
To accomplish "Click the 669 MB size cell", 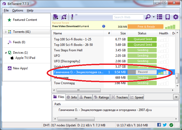I will coord(120,78).
